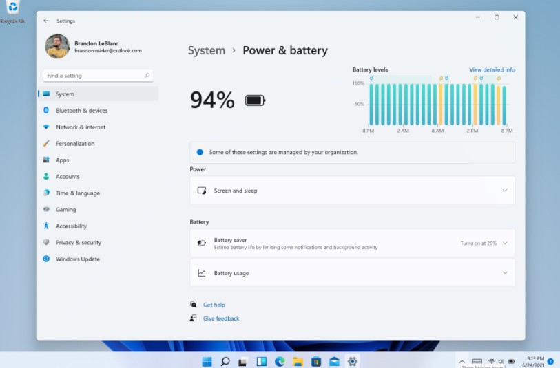Open Accounts settings
560x368 pixels.
click(x=98, y=177)
